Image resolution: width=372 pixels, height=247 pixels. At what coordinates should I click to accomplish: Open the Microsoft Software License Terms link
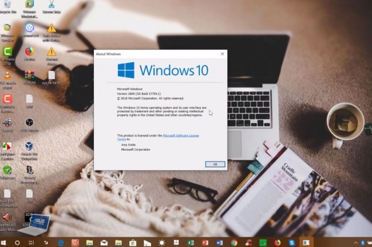[x=158, y=137]
